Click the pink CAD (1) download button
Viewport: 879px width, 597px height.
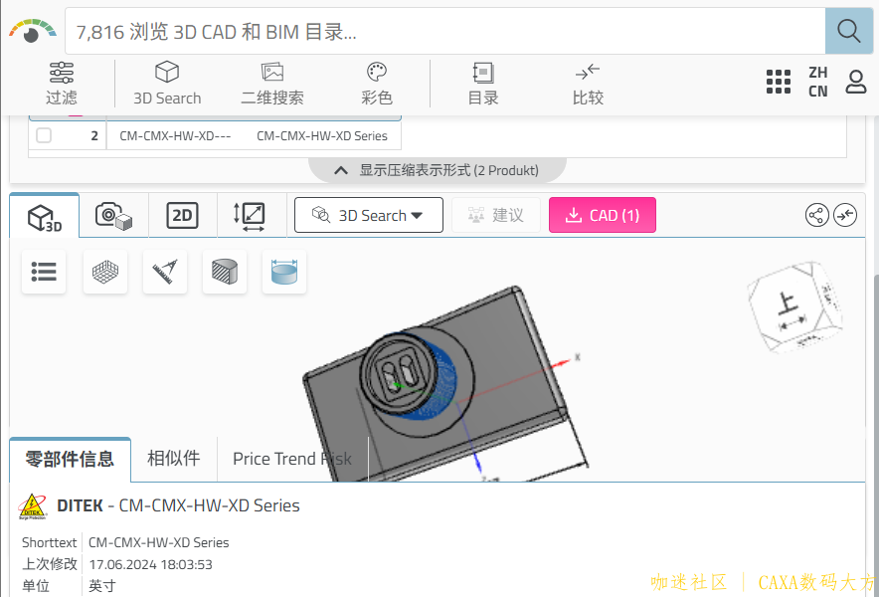coord(602,215)
